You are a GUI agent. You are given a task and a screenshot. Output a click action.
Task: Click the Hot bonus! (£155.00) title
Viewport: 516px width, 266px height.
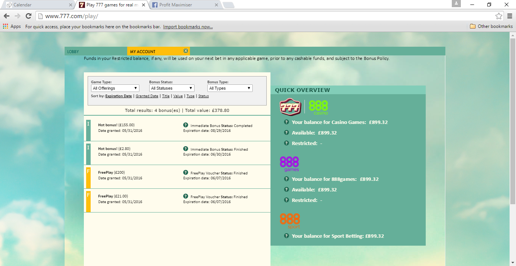[x=116, y=125]
